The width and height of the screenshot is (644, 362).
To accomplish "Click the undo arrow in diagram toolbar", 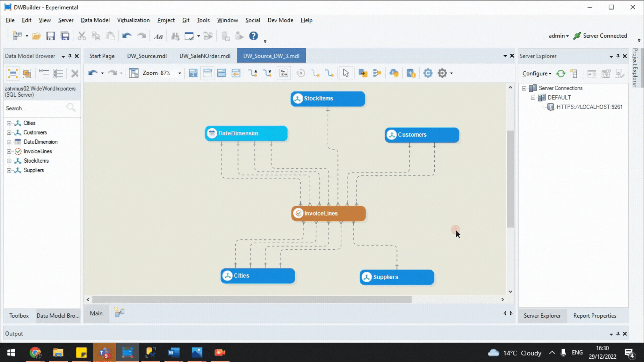I will tap(93, 73).
